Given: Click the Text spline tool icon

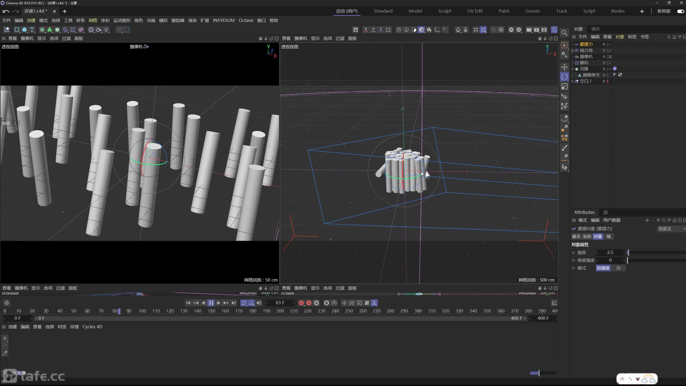Looking at the screenshot, I should tap(32, 30).
